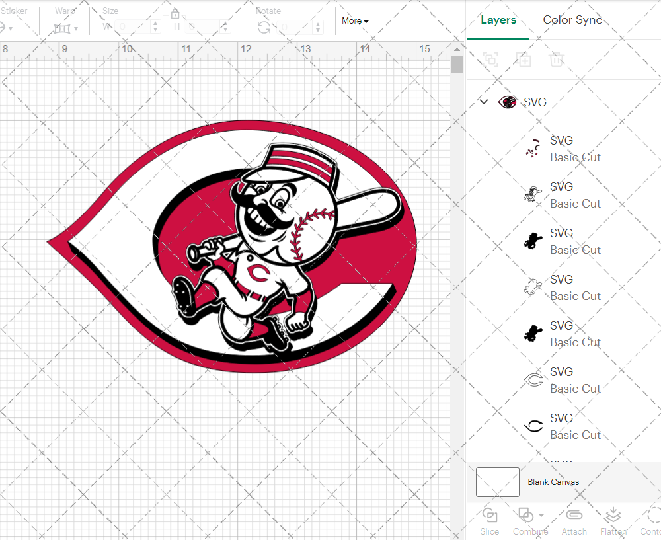The image size is (661, 540).
Task: Click the Width size input field
Action: 133,27
